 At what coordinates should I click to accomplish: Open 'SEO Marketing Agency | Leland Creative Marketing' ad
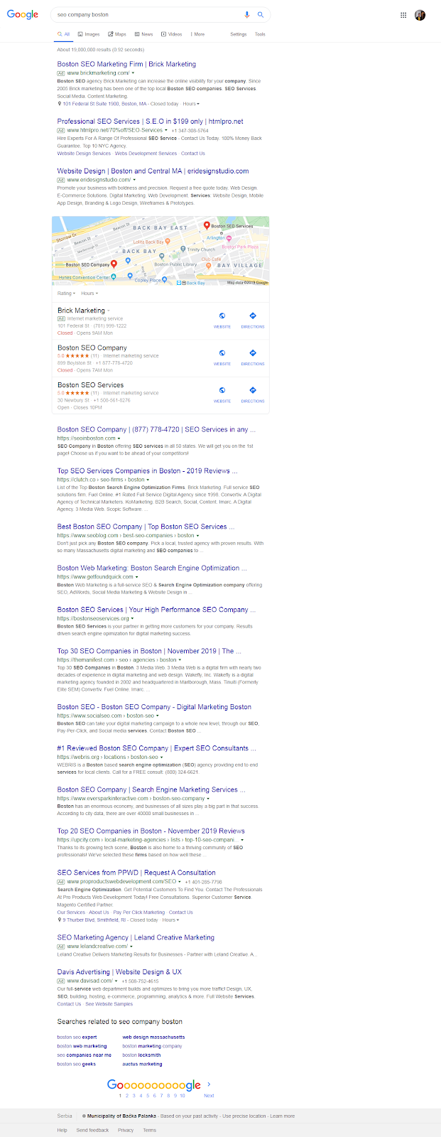click(x=136, y=938)
